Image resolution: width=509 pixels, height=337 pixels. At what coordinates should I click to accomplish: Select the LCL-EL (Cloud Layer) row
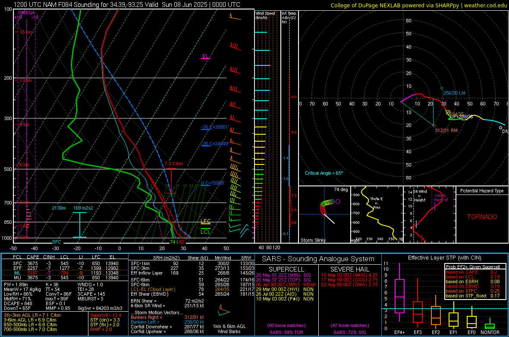[192, 289]
